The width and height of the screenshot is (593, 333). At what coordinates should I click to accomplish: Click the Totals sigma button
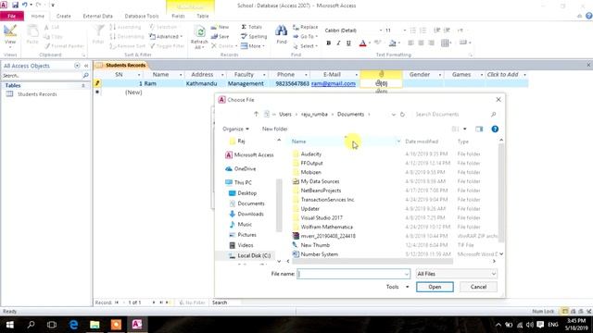tap(251, 27)
